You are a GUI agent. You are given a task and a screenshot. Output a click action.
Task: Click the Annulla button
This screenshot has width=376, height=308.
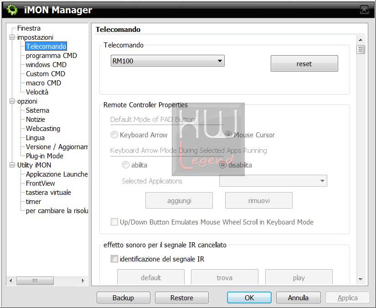point(299,298)
